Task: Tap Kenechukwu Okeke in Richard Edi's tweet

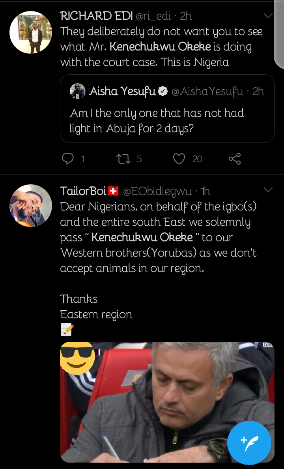Action: [x=161, y=47]
